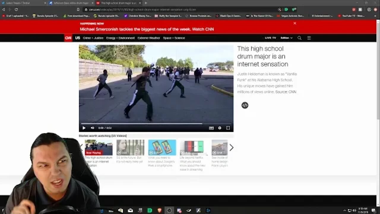The height and width of the screenshot is (214, 380).
Task: Open the Microsoft Store taskbar icon
Action: click(121, 210)
